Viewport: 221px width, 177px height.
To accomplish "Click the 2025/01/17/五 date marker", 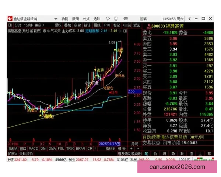I will click(109, 144).
